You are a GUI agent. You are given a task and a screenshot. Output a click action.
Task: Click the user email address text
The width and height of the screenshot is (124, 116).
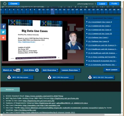85,4
